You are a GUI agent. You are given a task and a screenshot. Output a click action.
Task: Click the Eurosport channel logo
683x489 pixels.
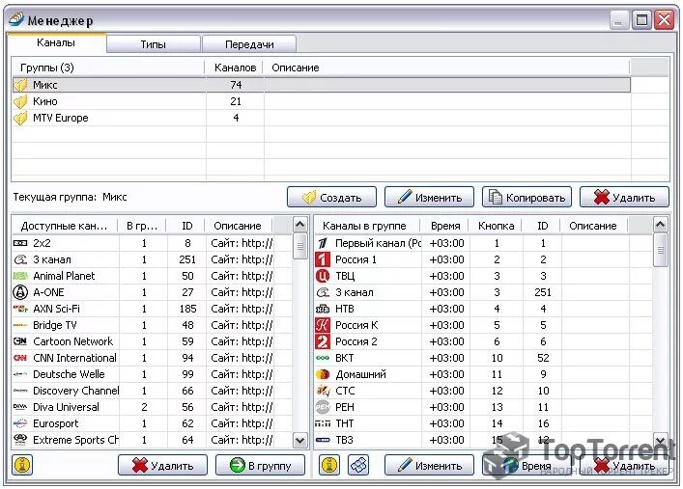[x=20, y=423]
